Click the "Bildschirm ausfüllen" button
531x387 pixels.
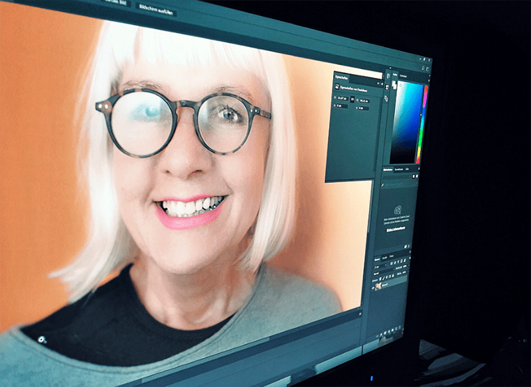coord(156,9)
